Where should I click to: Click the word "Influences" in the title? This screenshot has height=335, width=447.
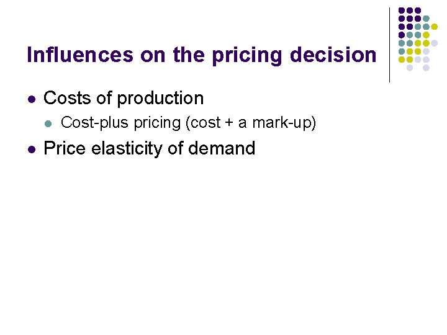[x=80, y=55]
